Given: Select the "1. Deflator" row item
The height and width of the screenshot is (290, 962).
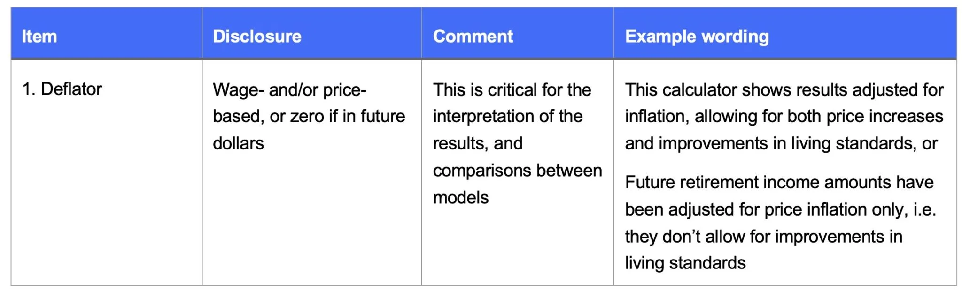Looking at the screenshot, I should [62, 89].
